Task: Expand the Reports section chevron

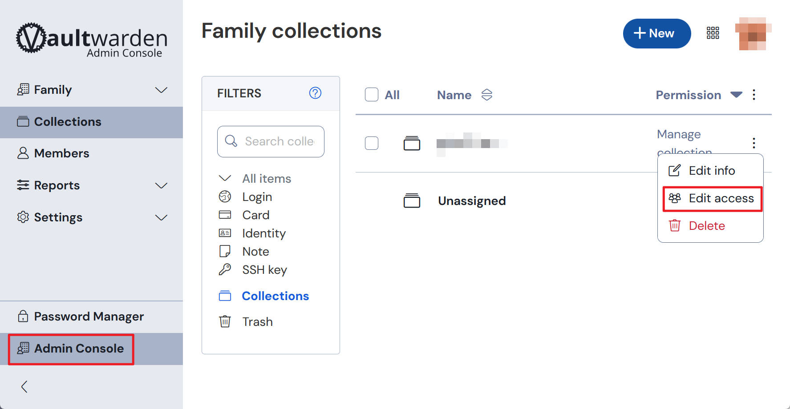Action: coord(161,185)
